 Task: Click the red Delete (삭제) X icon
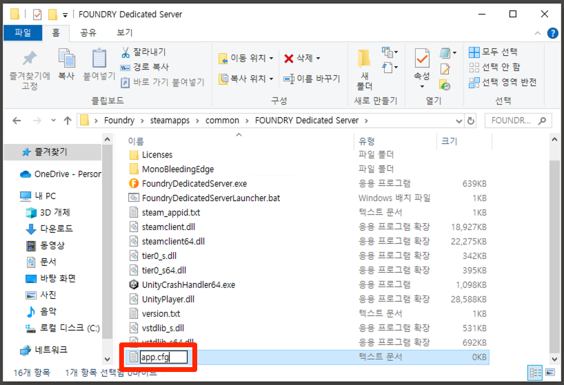coord(288,58)
